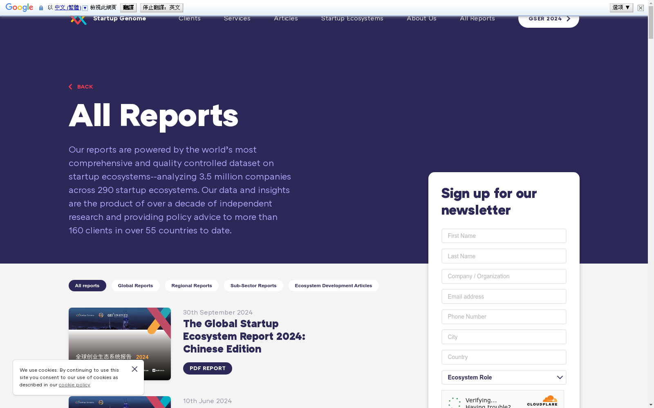The image size is (654, 408).
Task: Close the Google translate bar
Action: [x=641, y=8]
